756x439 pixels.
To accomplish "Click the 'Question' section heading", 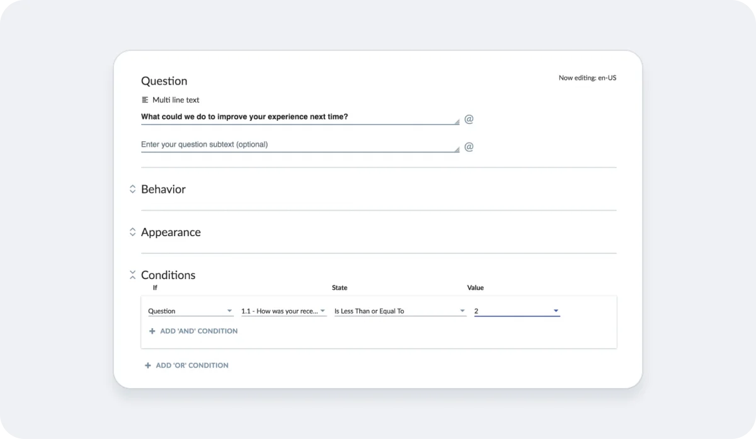I will [164, 81].
